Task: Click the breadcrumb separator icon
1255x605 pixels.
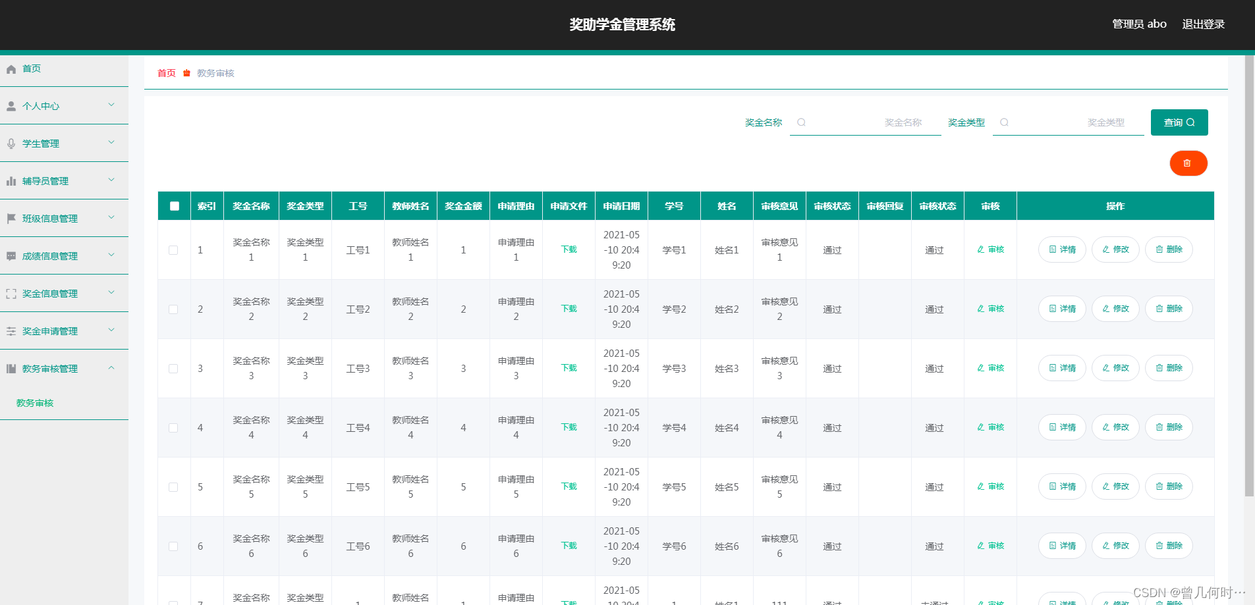Action: pyautogui.click(x=186, y=73)
